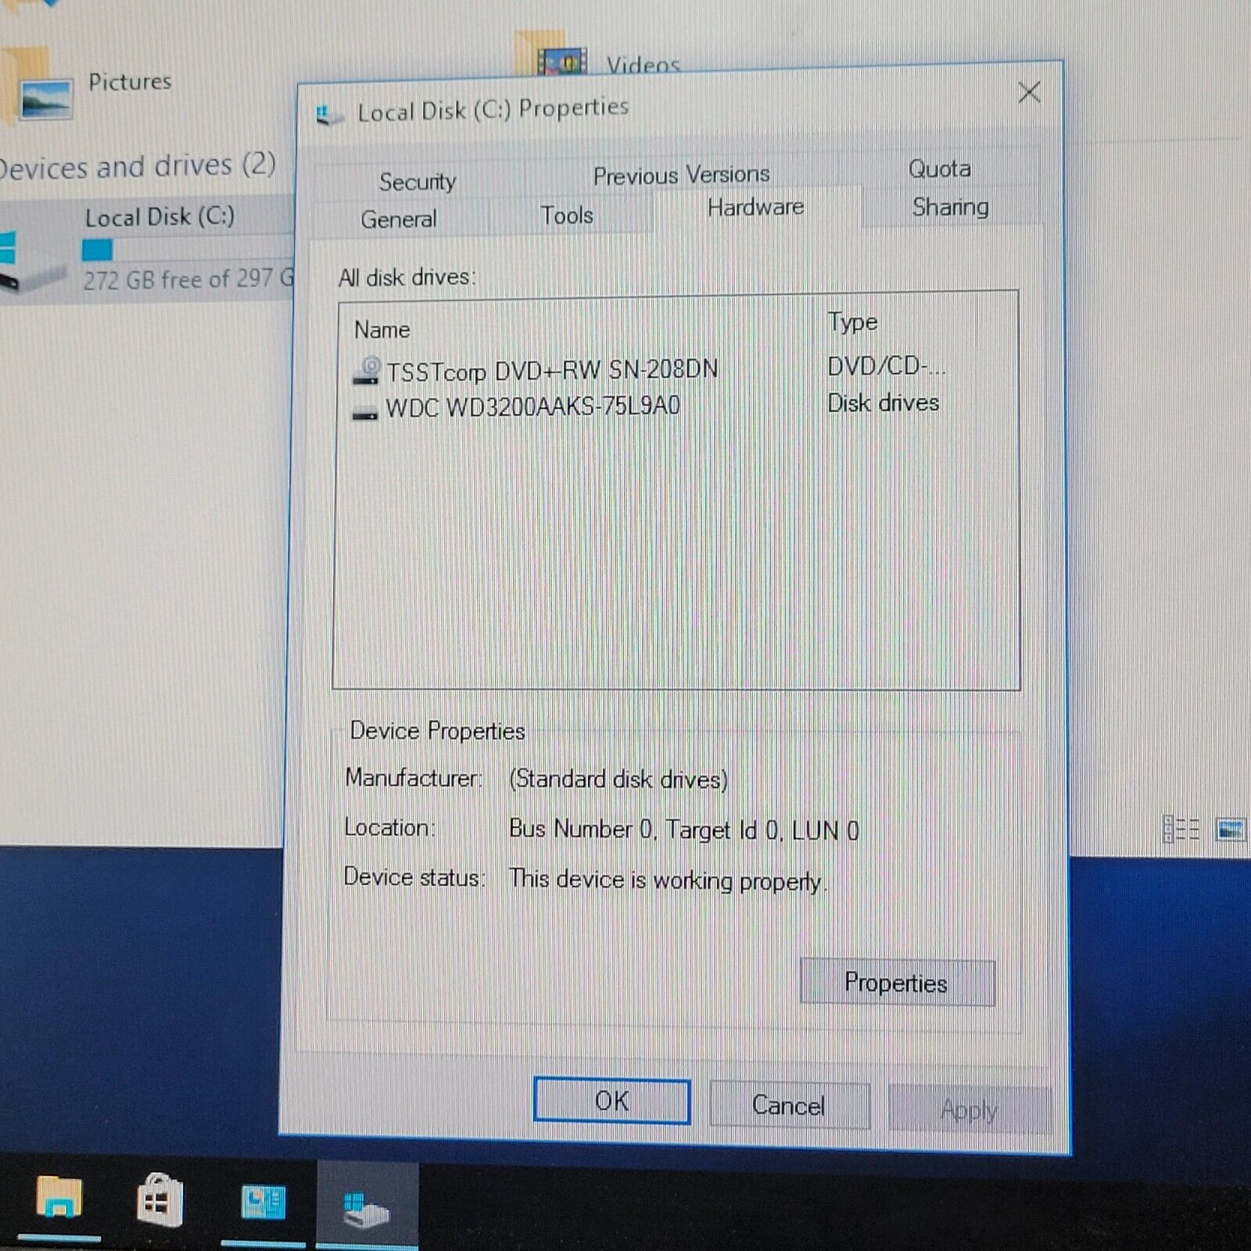
Task: Click 'This device is working properly.' status text
Action: click(x=668, y=880)
